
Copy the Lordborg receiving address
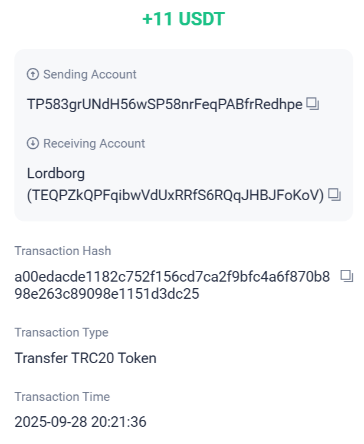click(335, 194)
